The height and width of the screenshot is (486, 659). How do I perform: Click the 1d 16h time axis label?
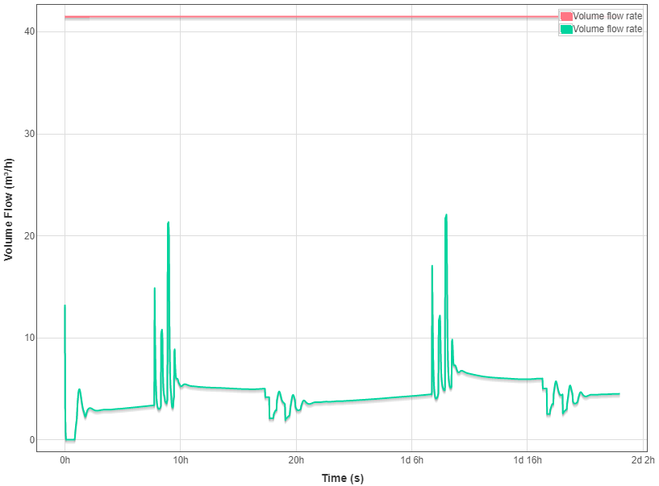528,460
